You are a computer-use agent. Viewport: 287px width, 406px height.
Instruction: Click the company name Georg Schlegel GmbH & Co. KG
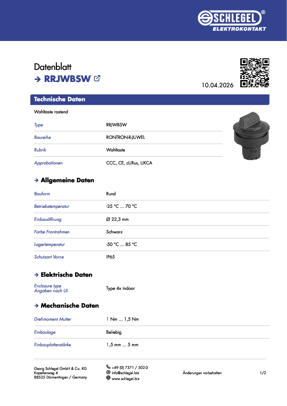click(61, 368)
